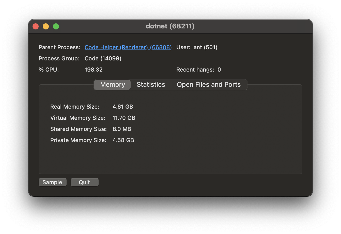Open the Open Files and Ports tab
The image size is (341, 234).
tap(209, 85)
